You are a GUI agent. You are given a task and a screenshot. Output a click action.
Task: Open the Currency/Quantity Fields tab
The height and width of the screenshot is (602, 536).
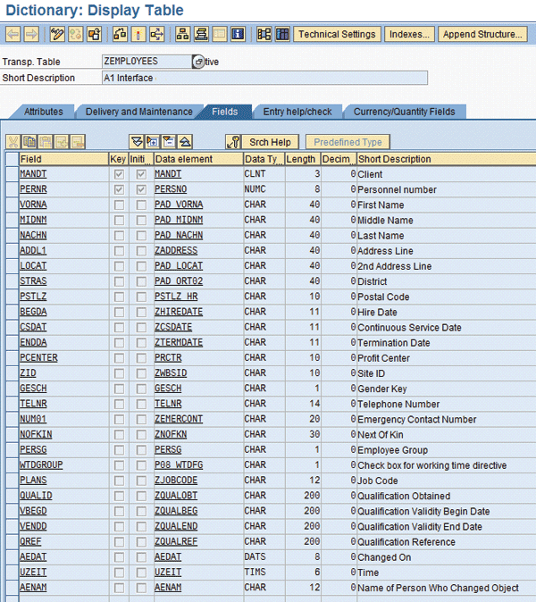tap(404, 112)
